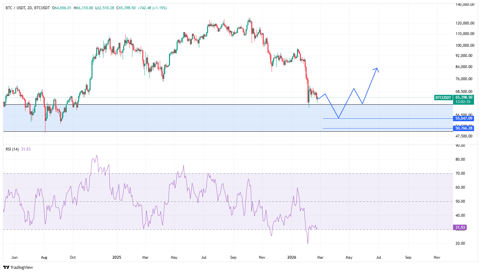Click the 55,047.09 price level tag
The height and width of the screenshot is (273, 481).
coord(464,118)
